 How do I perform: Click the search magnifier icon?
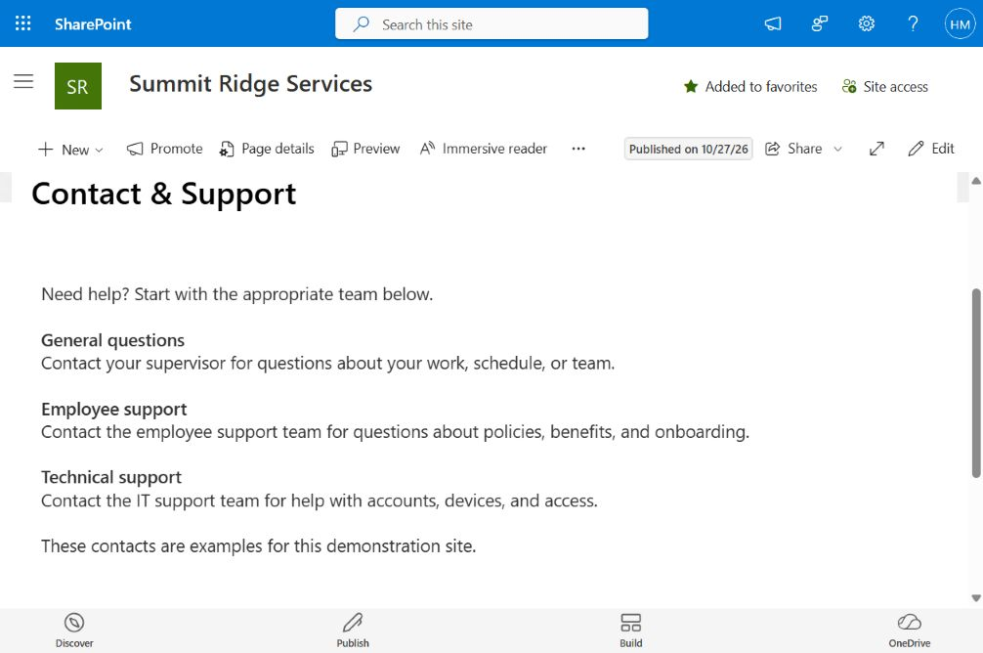[362, 23]
